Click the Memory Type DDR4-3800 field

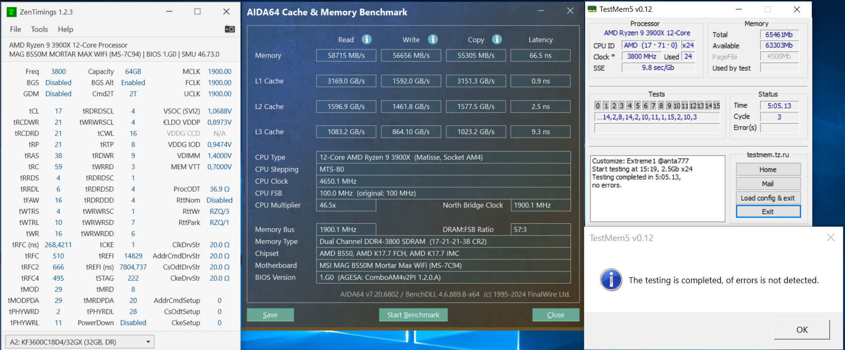[x=443, y=242]
